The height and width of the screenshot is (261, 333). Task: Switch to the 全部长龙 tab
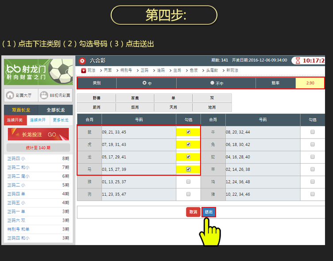pyautogui.click(x=55, y=110)
